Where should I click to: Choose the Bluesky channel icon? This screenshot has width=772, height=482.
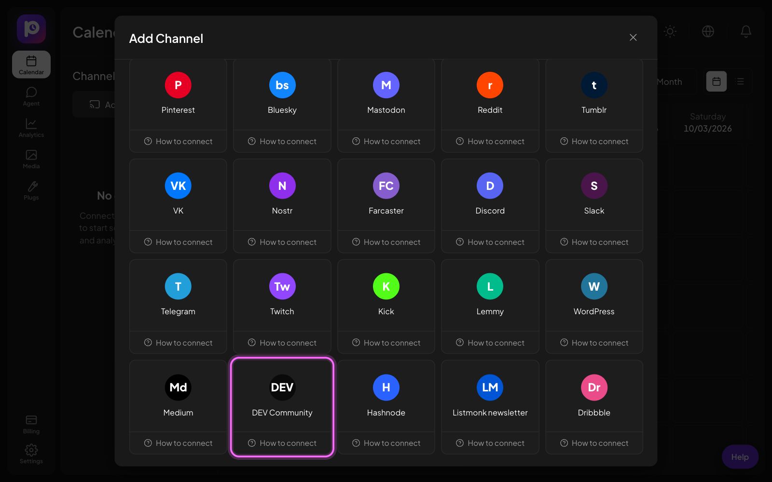(x=282, y=85)
